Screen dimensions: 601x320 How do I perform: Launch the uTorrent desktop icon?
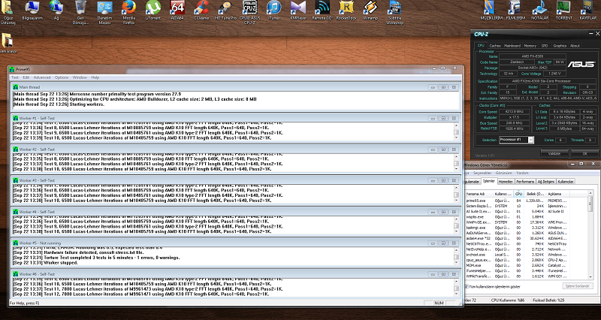(x=153, y=9)
